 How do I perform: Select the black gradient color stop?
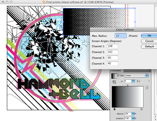pos(115,109)
